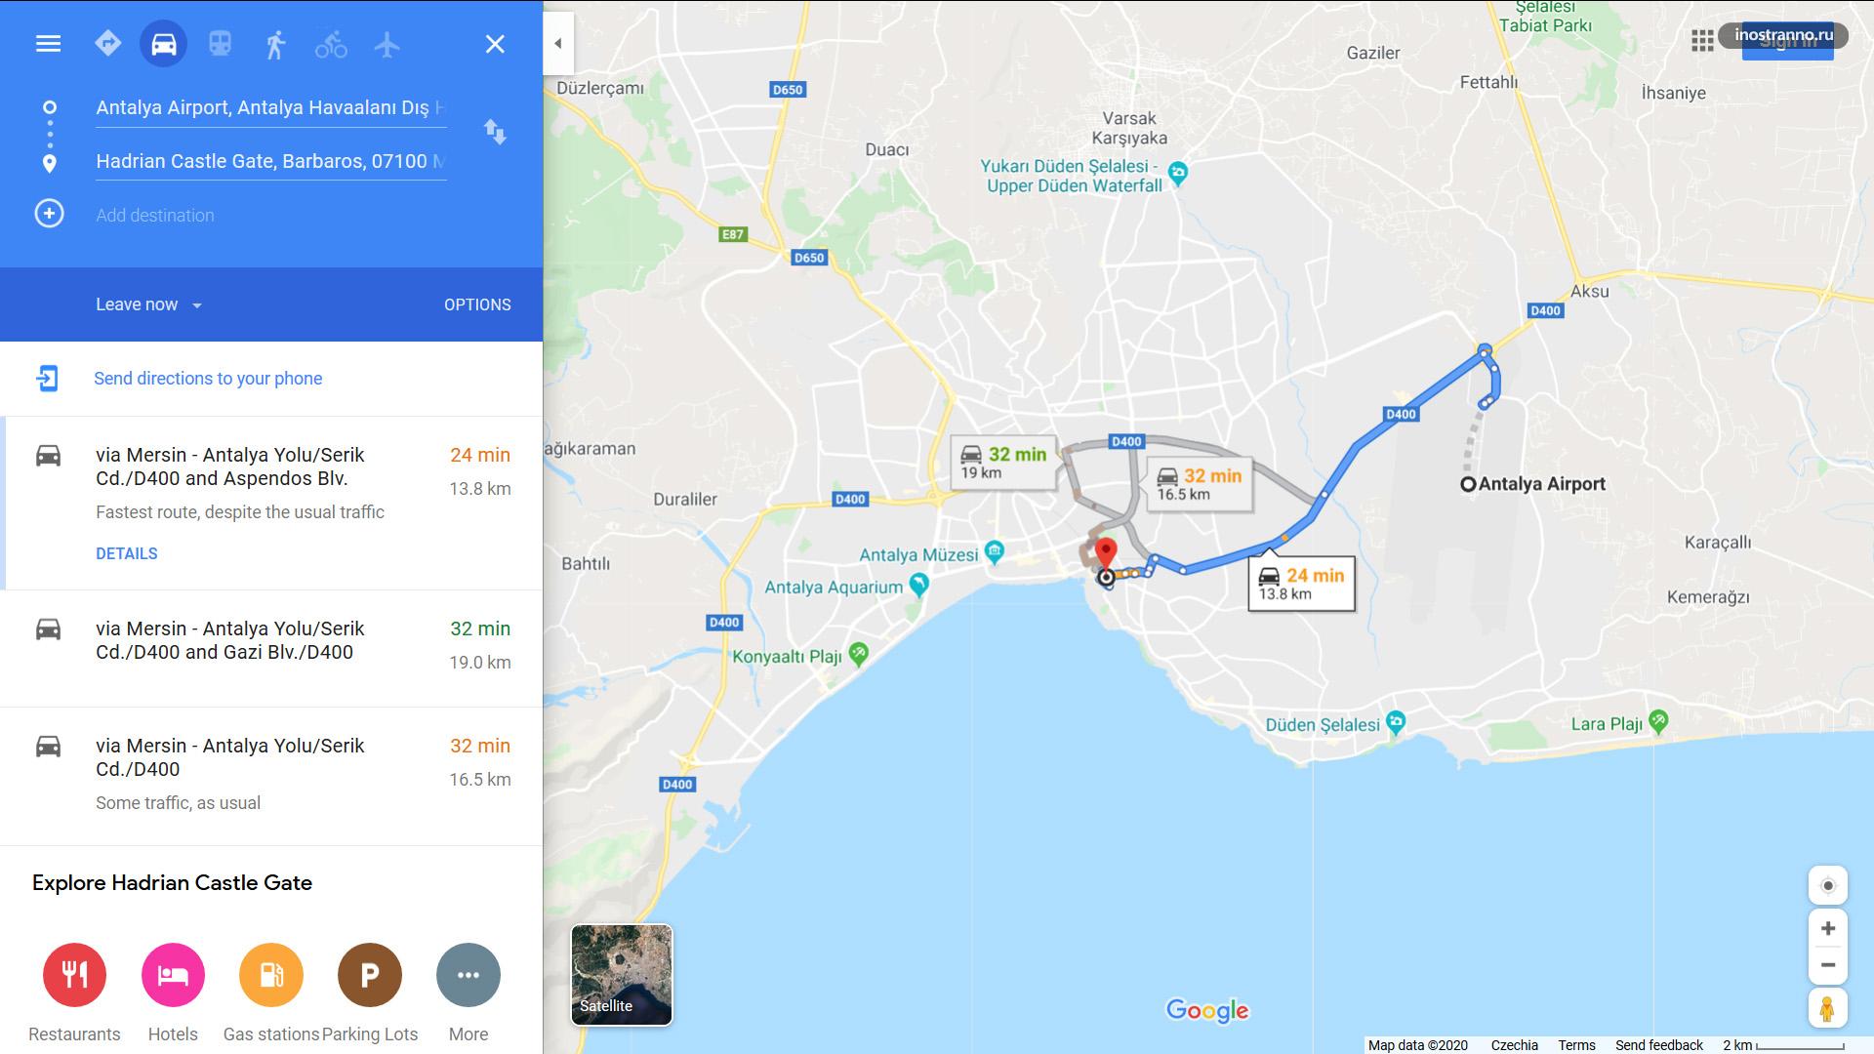This screenshot has height=1054, width=1874.
Task: Collapse the side directions panel
Action: point(558,43)
